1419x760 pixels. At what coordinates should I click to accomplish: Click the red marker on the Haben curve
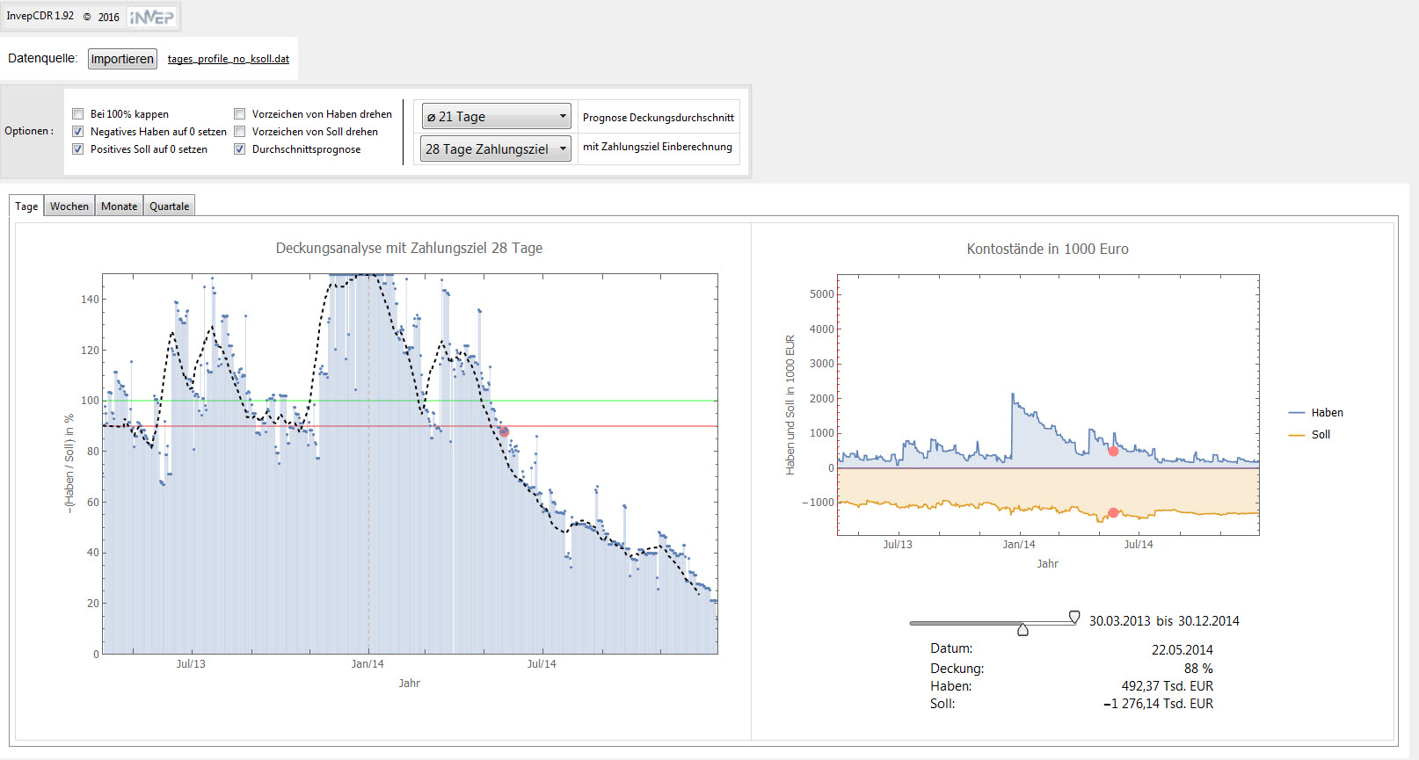coord(1113,451)
